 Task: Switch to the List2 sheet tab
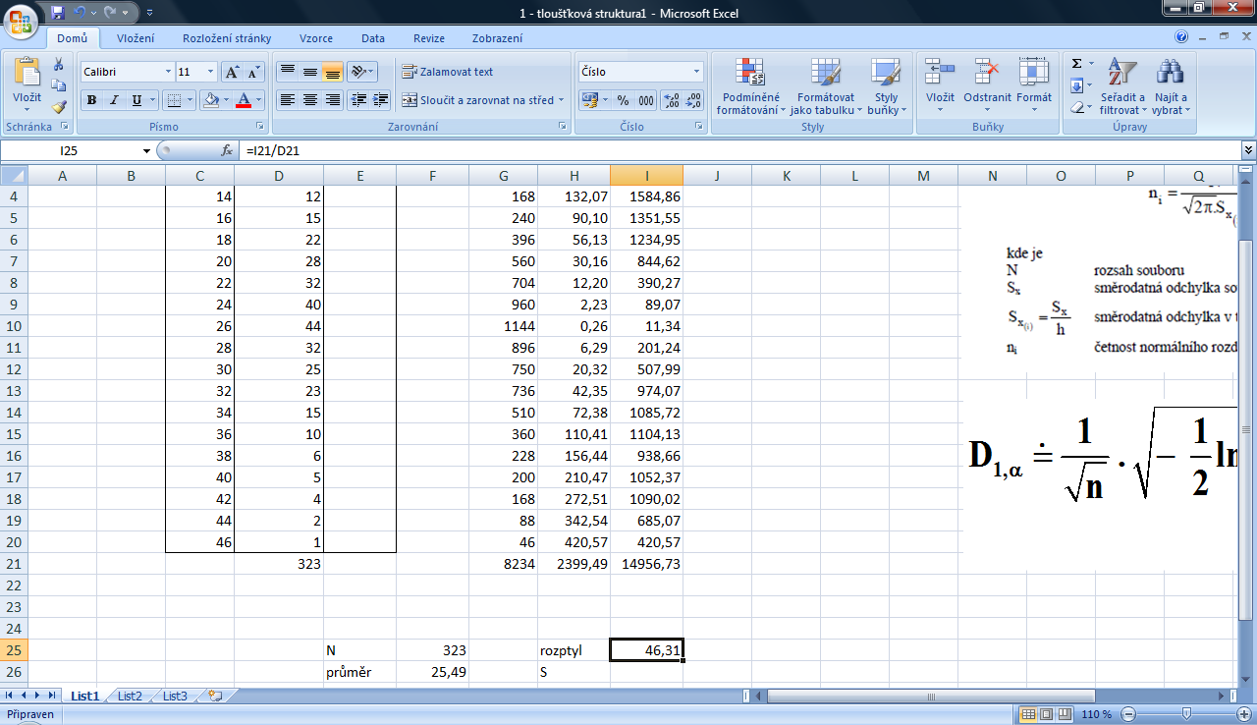(x=130, y=696)
